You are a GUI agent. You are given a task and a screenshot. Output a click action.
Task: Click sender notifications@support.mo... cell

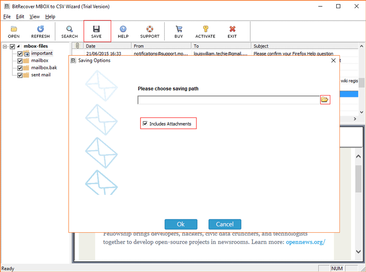pyautogui.click(x=161, y=53)
